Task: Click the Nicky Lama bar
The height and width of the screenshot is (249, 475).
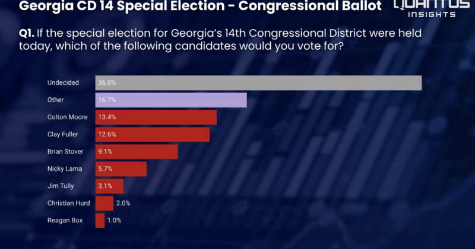Action: tap(121, 169)
